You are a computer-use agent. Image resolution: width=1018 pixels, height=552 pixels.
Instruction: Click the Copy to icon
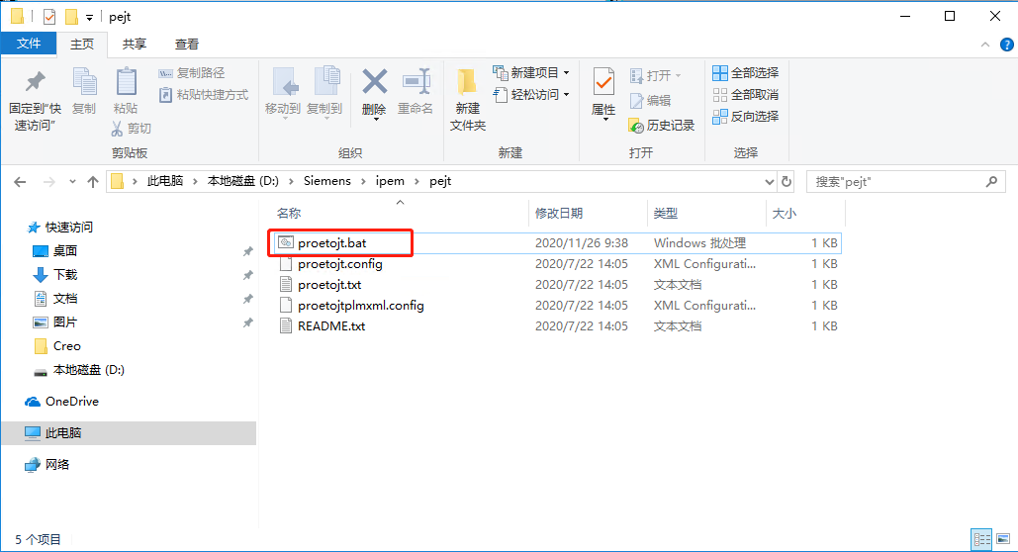click(x=325, y=82)
